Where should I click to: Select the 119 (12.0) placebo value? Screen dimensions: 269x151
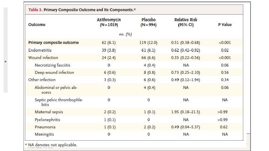[149, 43]
